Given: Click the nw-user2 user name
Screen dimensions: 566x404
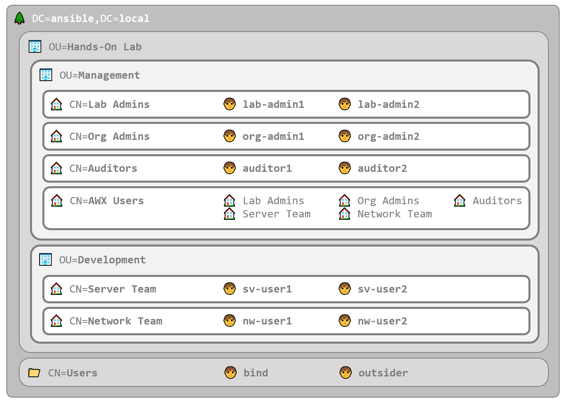Looking at the screenshot, I should tap(382, 321).
